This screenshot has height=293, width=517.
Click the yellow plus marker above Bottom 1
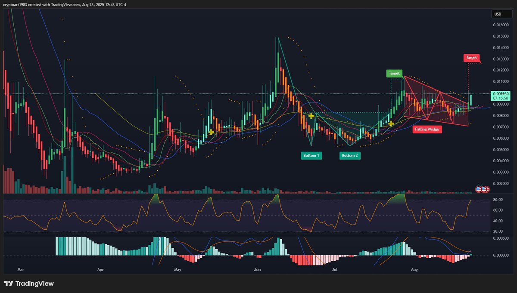coord(311,116)
